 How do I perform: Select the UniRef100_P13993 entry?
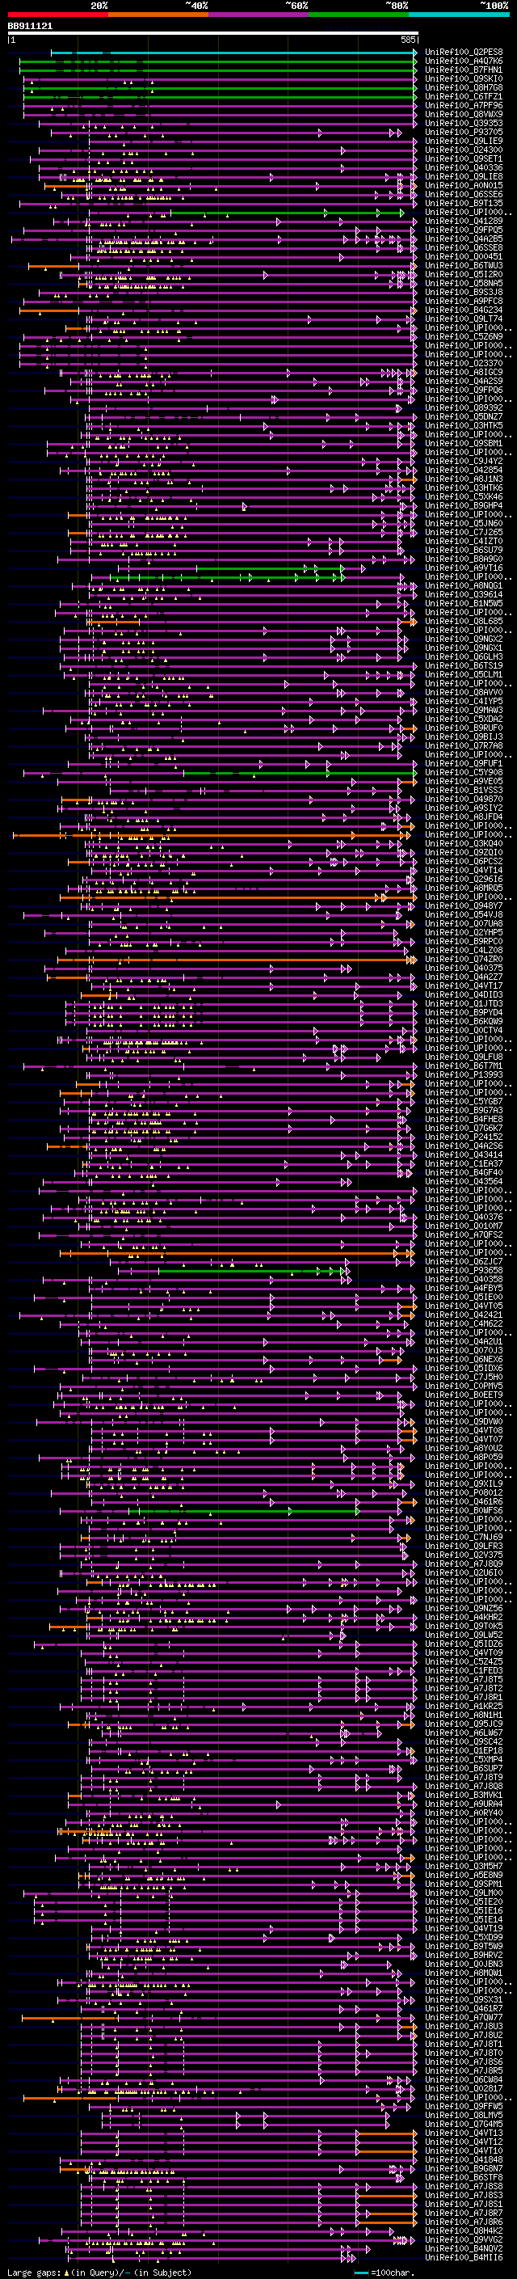click(x=464, y=1075)
